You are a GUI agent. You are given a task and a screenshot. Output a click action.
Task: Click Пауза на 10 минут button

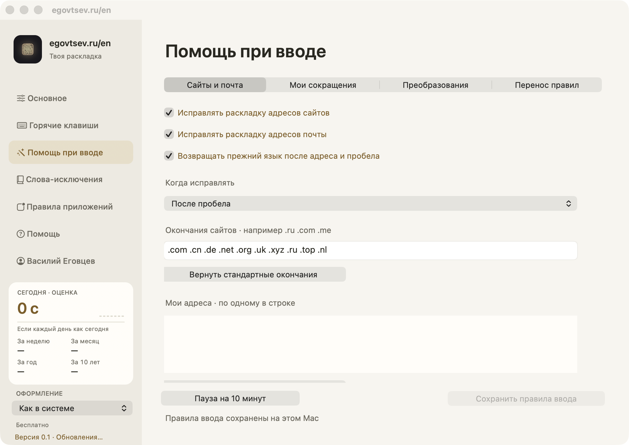[230, 398]
